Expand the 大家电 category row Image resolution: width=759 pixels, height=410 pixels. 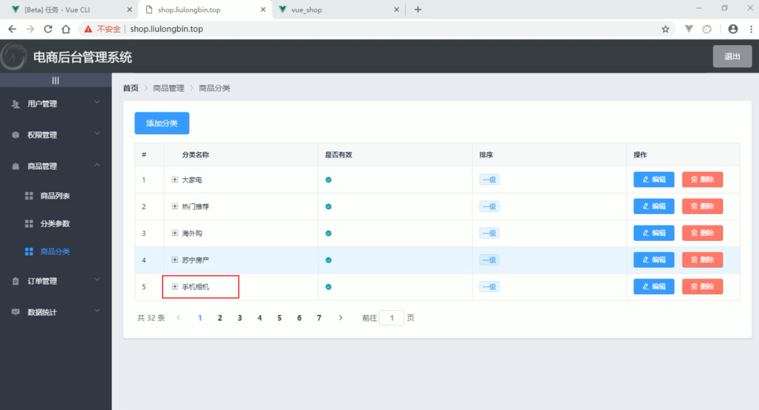[x=175, y=180]
